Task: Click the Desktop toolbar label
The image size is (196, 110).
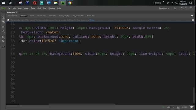Action: pyautogui.click(x=158, y=3)
